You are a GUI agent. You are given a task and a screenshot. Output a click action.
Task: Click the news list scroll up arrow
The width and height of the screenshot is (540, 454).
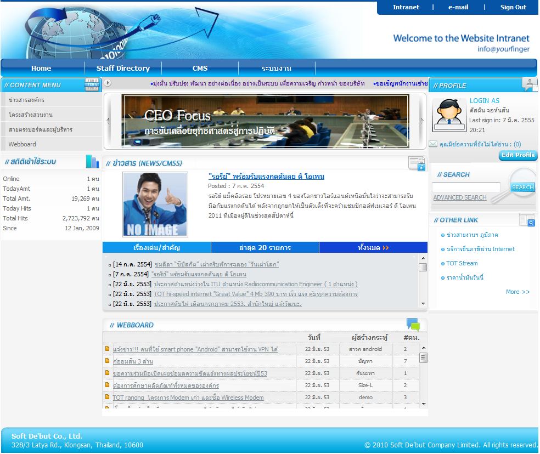pos(423,258)
